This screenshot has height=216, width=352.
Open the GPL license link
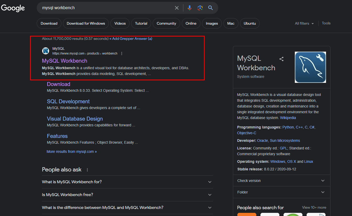click(283, 148)
